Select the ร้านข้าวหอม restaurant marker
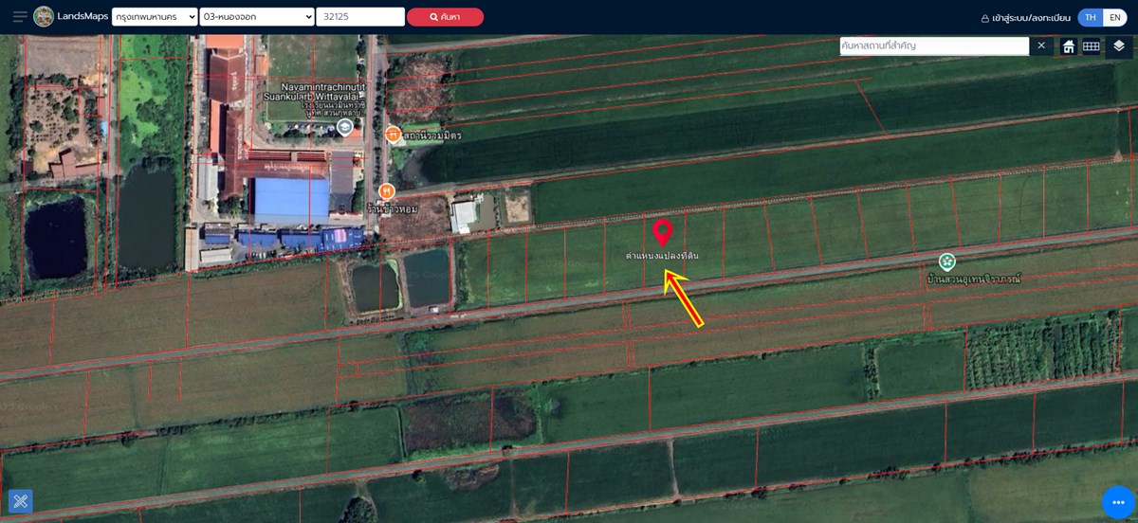Image resolution: width=1138 pixels, height=523 pixels. point(386,191)
